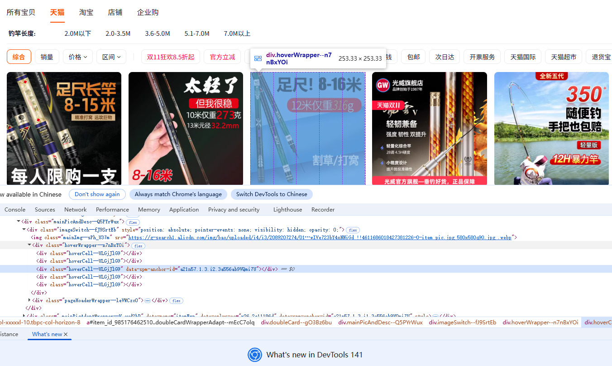The image size is (612, 366).
Task: Open the 价格 sort dropdown
Action: click(x=78, y=57)
